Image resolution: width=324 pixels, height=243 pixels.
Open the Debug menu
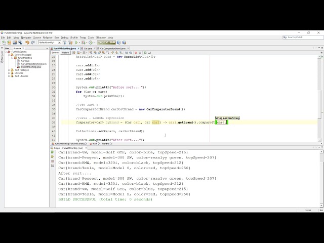(x=64, y=37)
